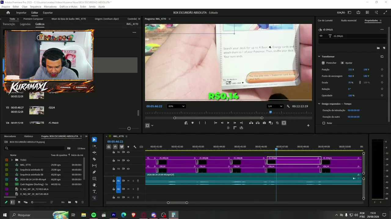Screen dimensions: 391x219
Task: Go to the Home screen icon
Action: (x=8, y=12)
